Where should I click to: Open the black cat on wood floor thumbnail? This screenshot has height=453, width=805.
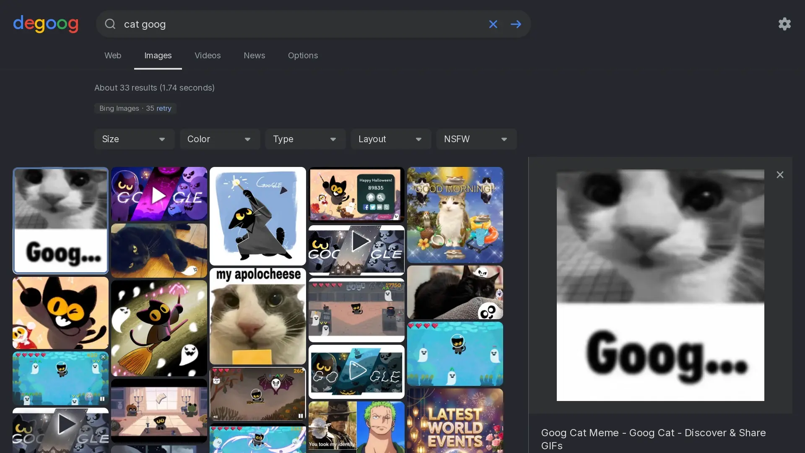[x=159, y=250]
